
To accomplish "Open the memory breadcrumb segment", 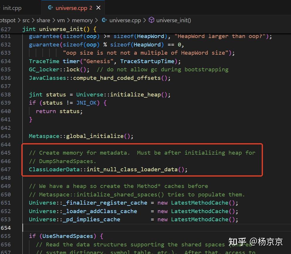I will [82, 20].
